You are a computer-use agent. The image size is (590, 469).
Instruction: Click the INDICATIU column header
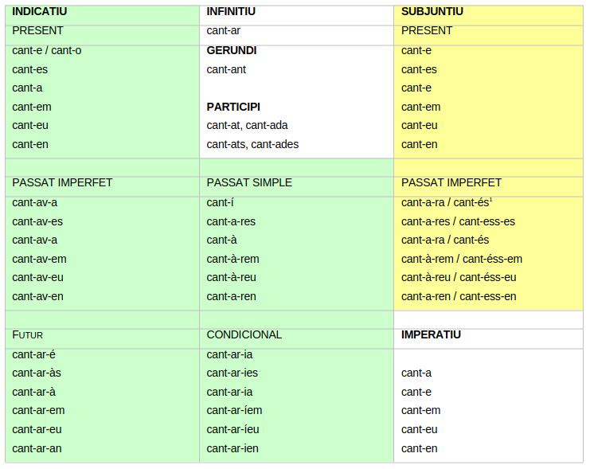(x=40, y=12)
